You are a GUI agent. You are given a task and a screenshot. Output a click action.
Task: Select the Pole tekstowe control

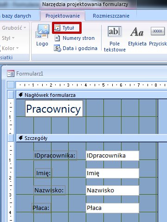tap(115, 39)
